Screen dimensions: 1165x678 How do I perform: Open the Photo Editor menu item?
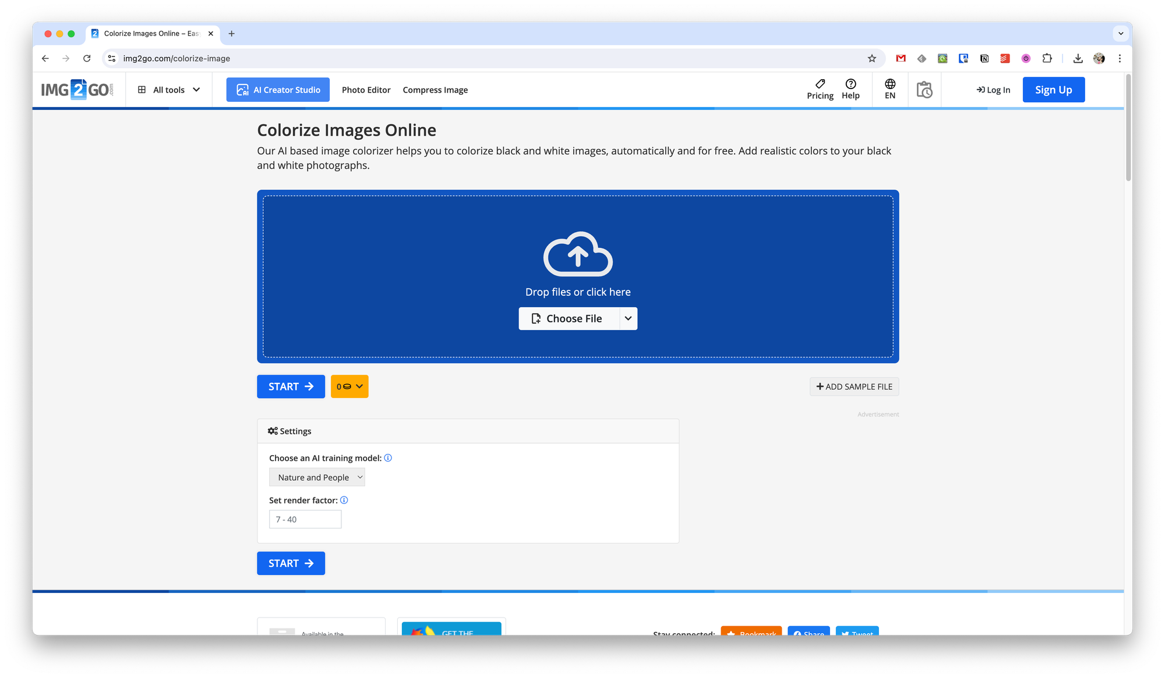366,90
